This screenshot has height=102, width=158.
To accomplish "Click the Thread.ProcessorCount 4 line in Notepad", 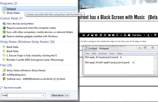I will tap(103, 57).
